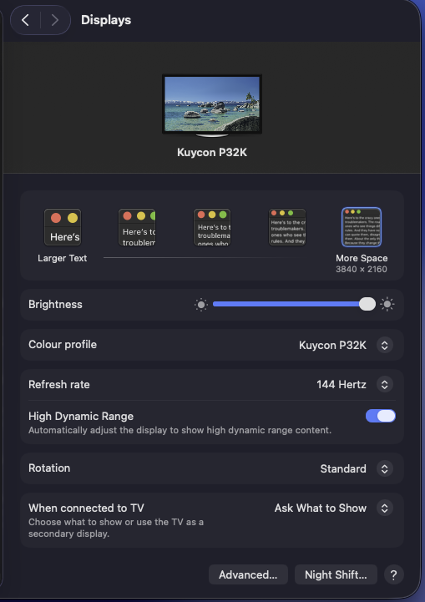Screen dimensions: 425x602
Task: Click the Ask What to Show value
Action: 321,508
